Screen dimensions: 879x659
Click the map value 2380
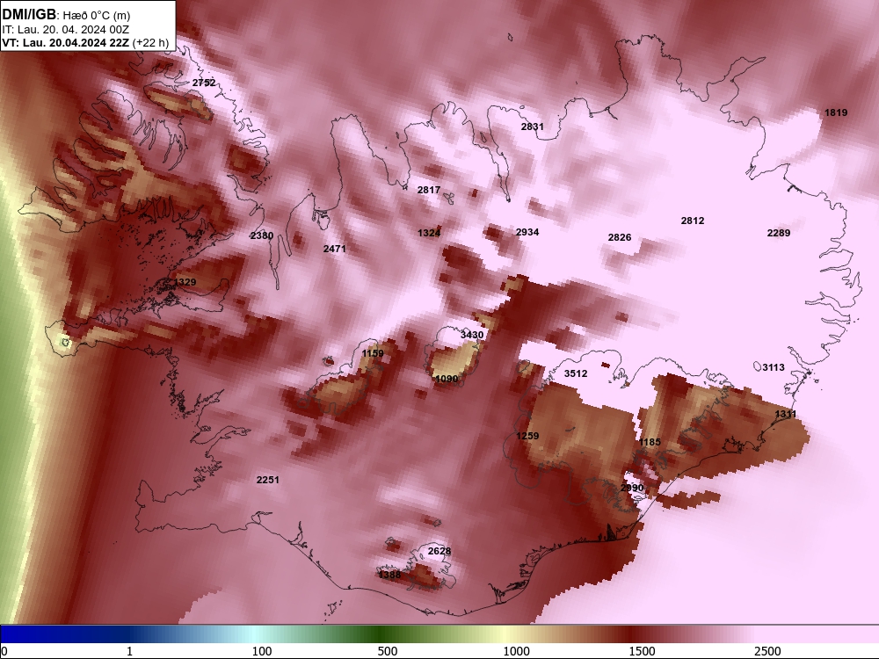[262, 235]
